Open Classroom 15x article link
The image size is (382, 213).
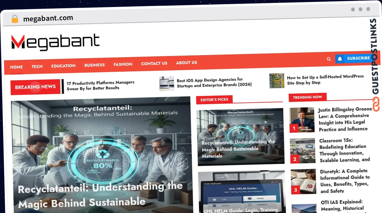click(x=345, y=150)
